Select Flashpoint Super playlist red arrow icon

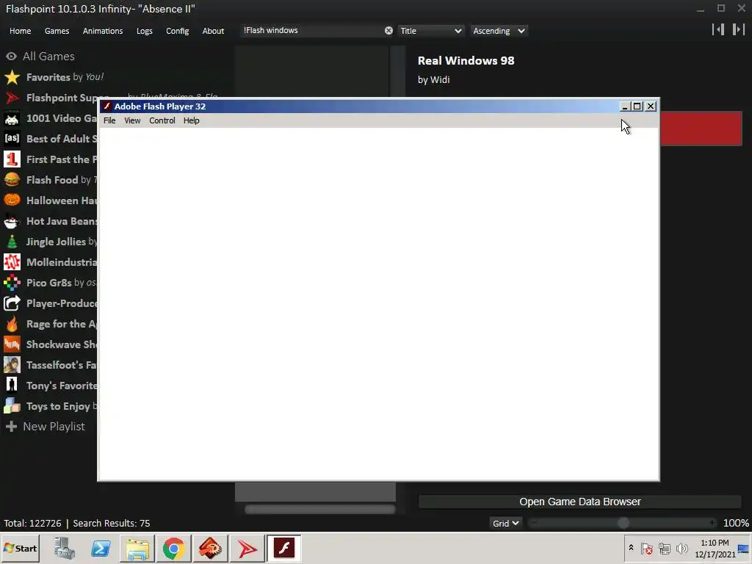click(12, 98)
